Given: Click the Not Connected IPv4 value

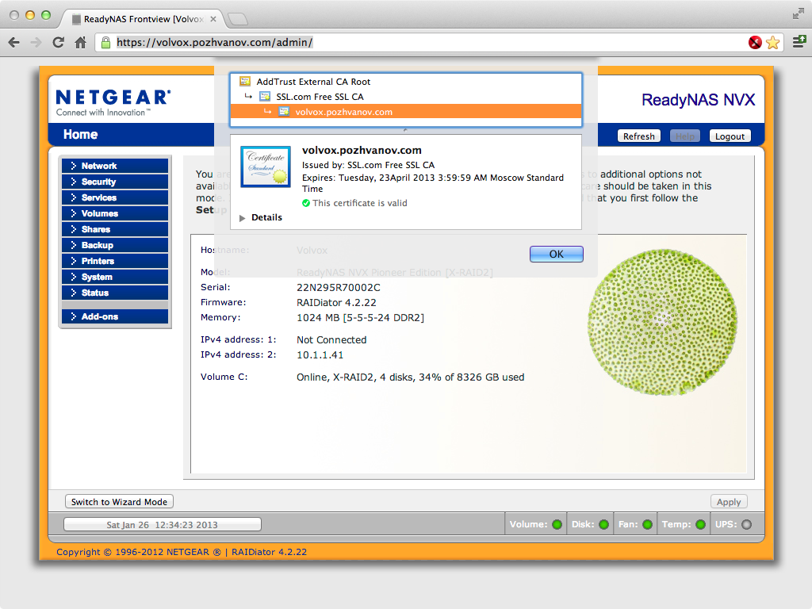Looking at the screenshot, I should tap(331, 340).
